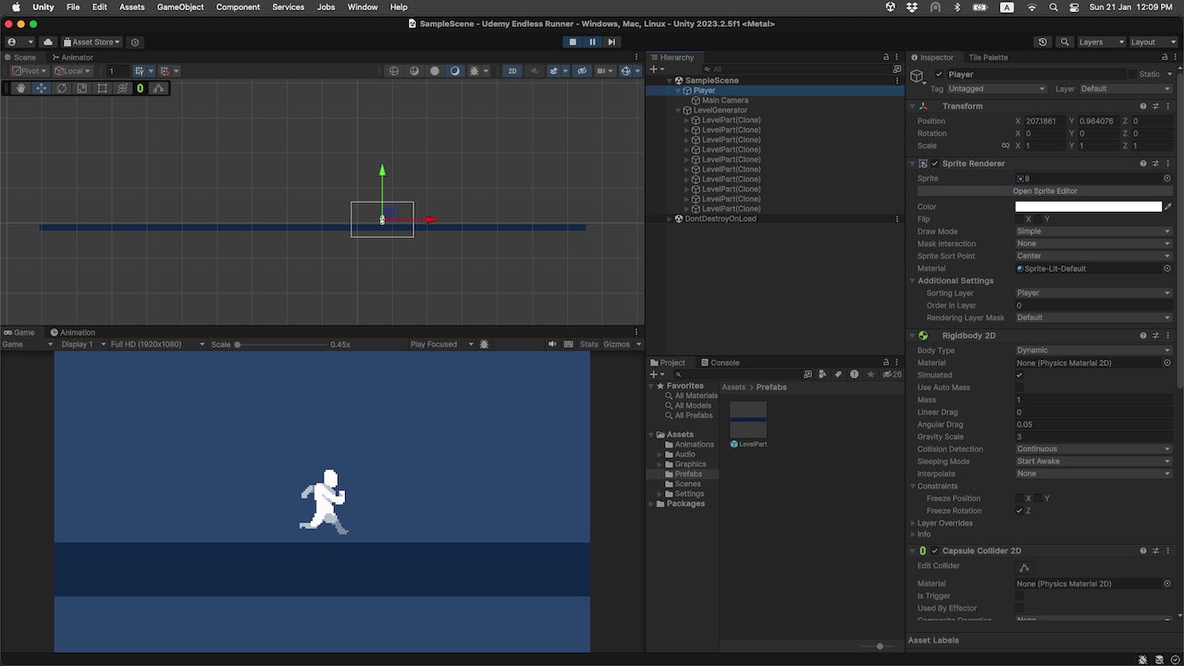Pick color with the eyedropper icon
Screen dimensions: 1184x666
point(1168,207)
